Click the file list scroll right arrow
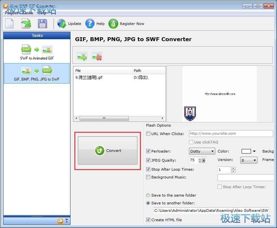The image size is (277, 228). click(x=162, y=118)
